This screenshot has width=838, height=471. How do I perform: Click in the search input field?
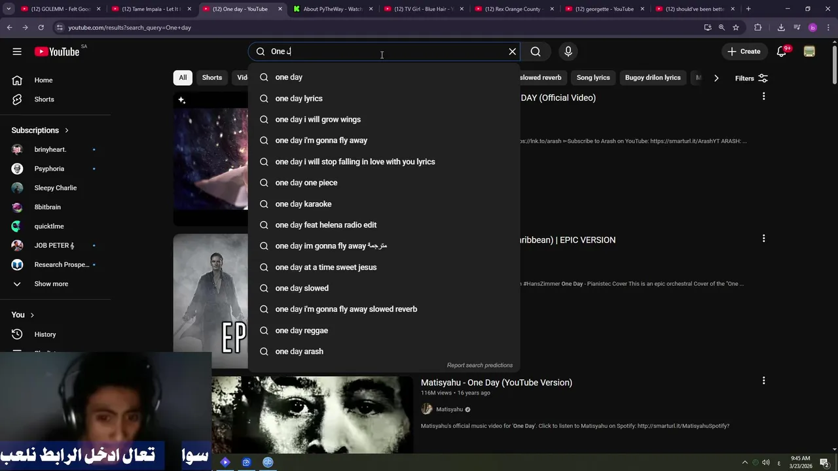click(x=386, y=52)
